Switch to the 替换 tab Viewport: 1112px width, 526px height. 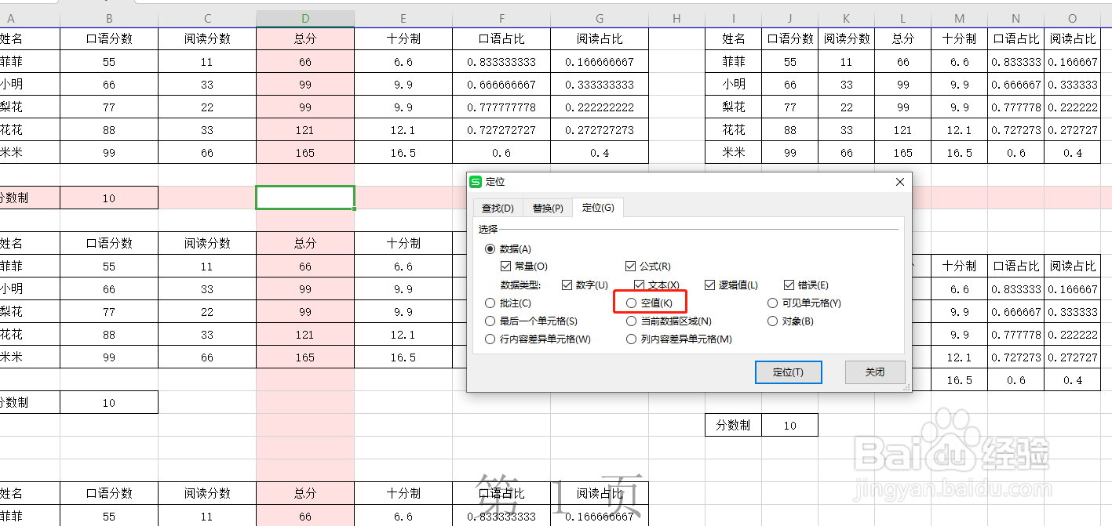[547, 208]
